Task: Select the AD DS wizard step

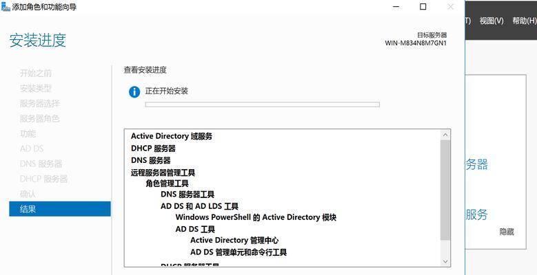Action: 32,148
